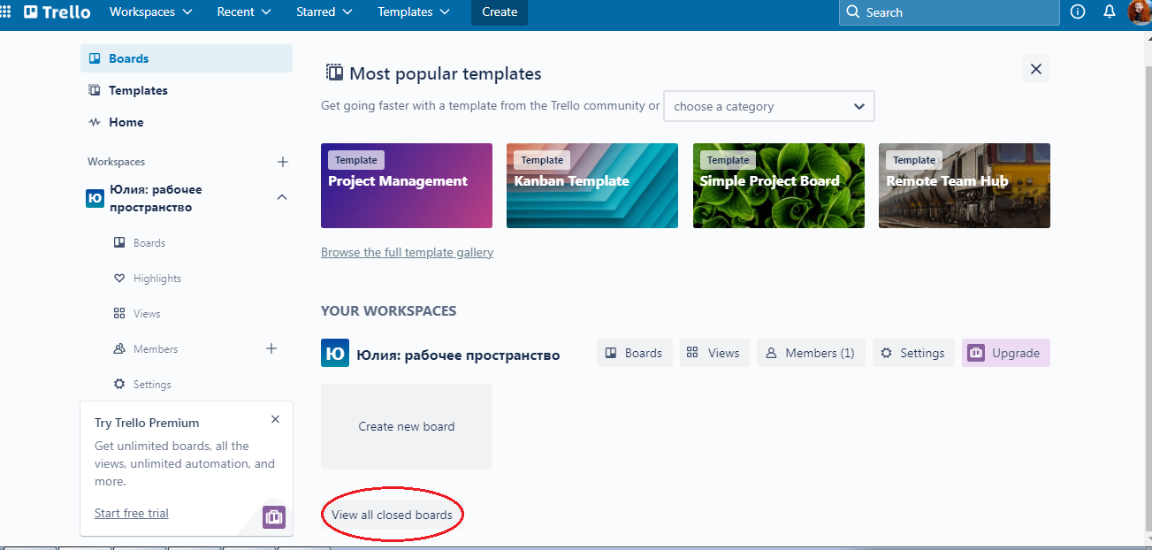This screenshot has width=1152, height=550.
Task: Open the Templates dropdown in header
Action: (414, 12)
